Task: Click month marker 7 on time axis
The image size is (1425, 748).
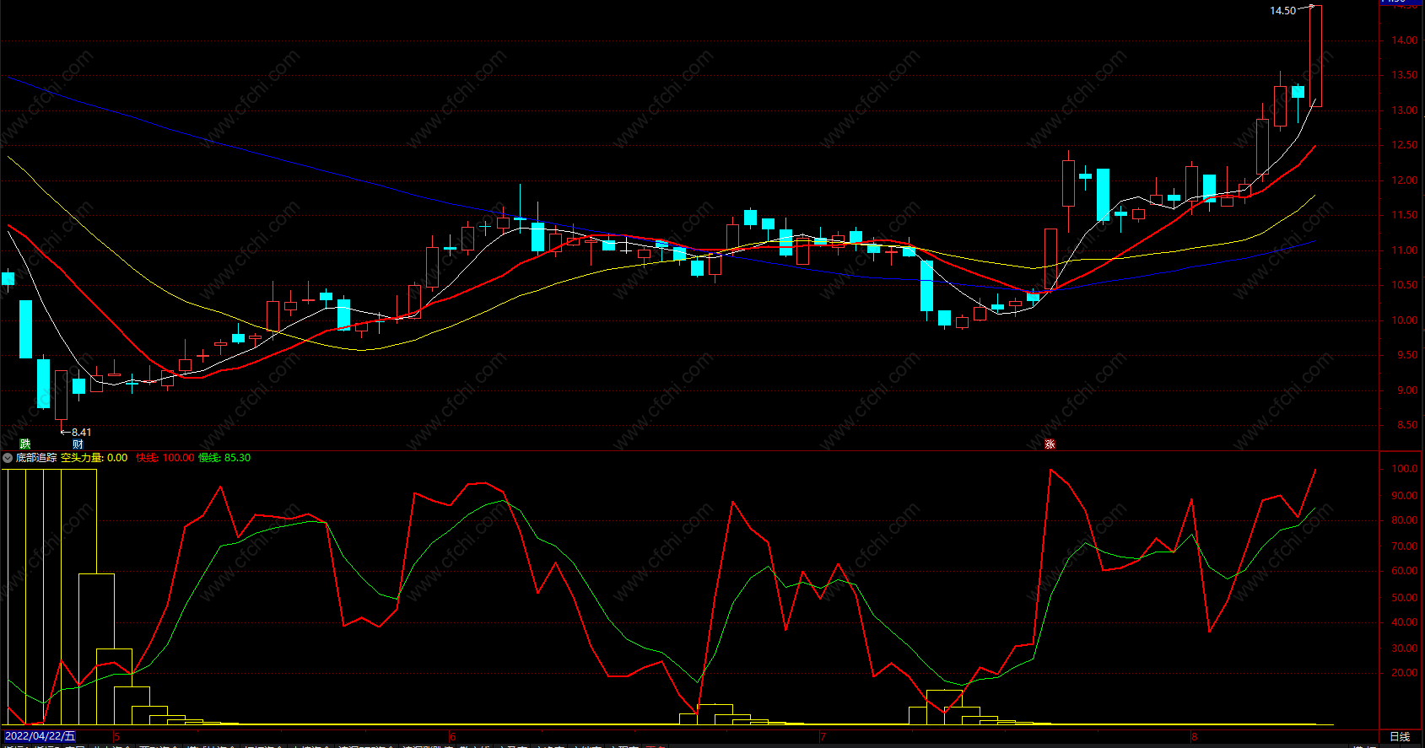Action: 823,736
